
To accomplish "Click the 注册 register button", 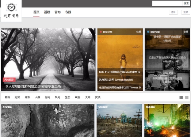I will pyautogui.click(x=173, y=12).
